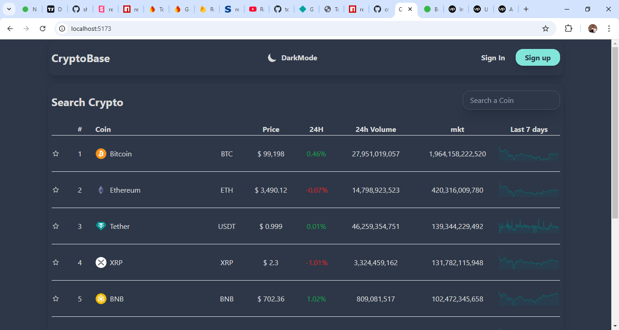Star the Tether row
Image resolution: width=619 pixels, height=330 pixels.
56,226
